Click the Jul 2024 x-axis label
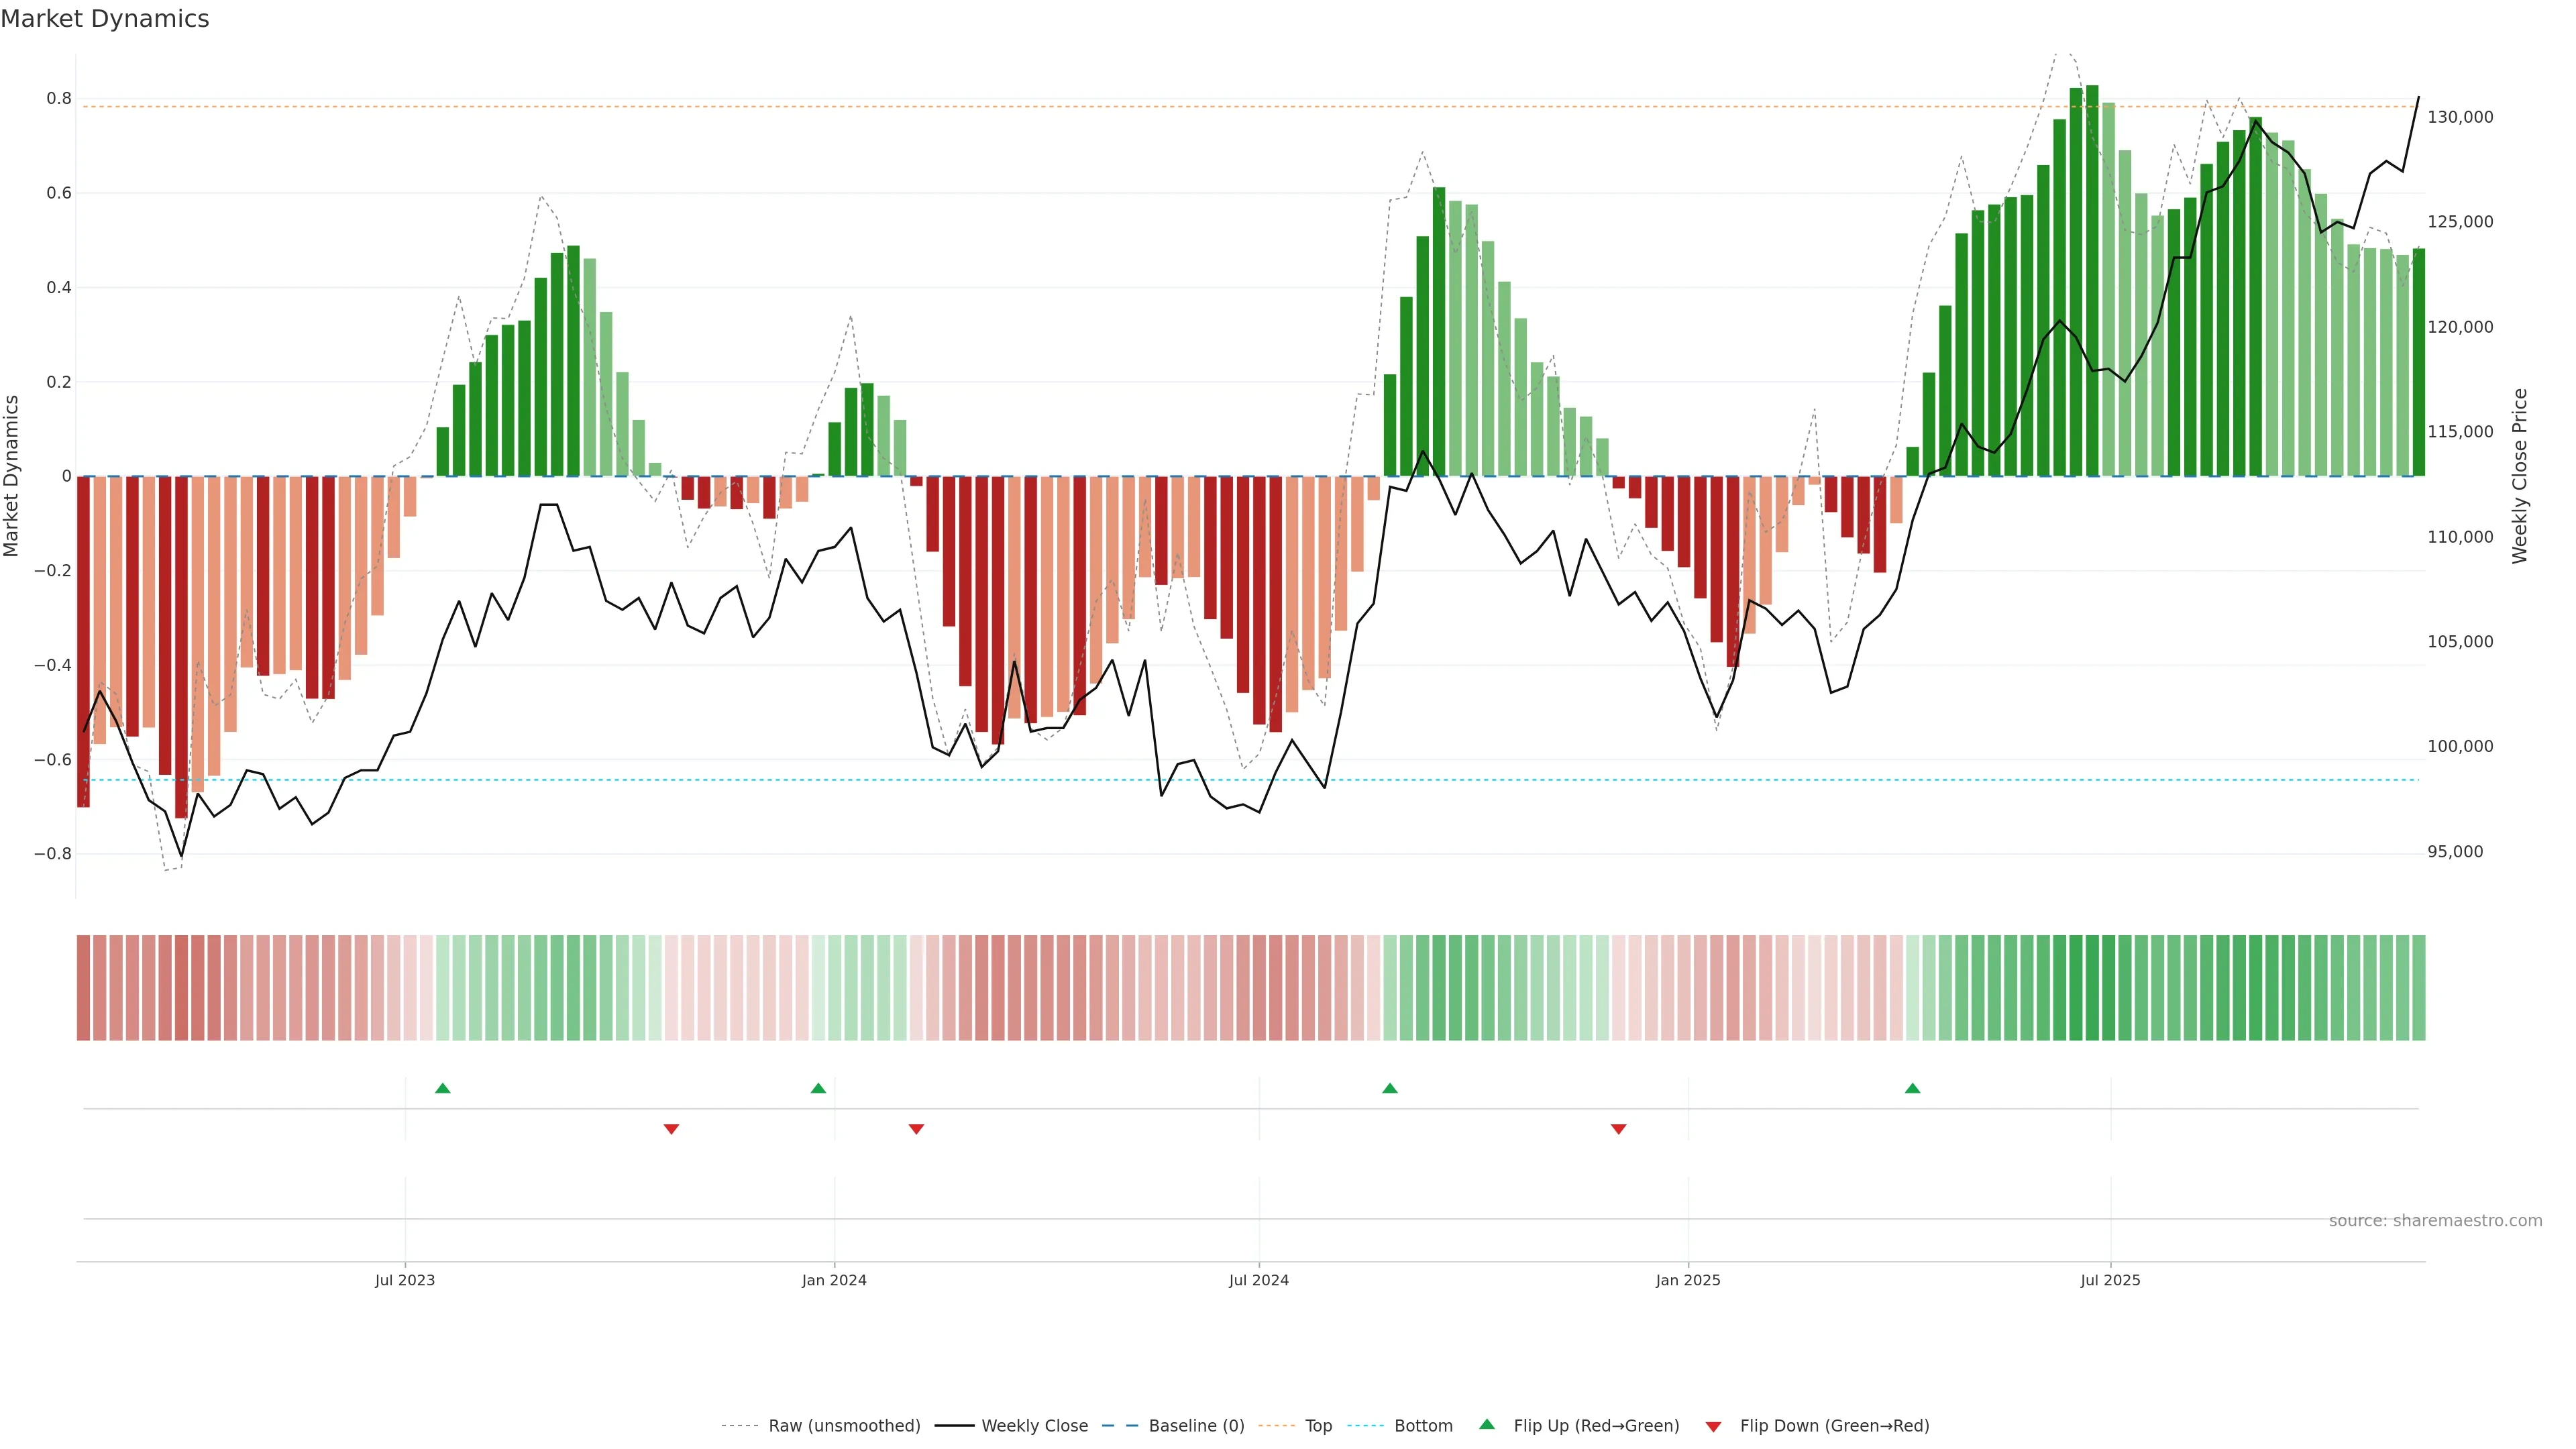Image resolution: width=2576 pixels, height=1449 pixels. click(x=1258, y=1280)
